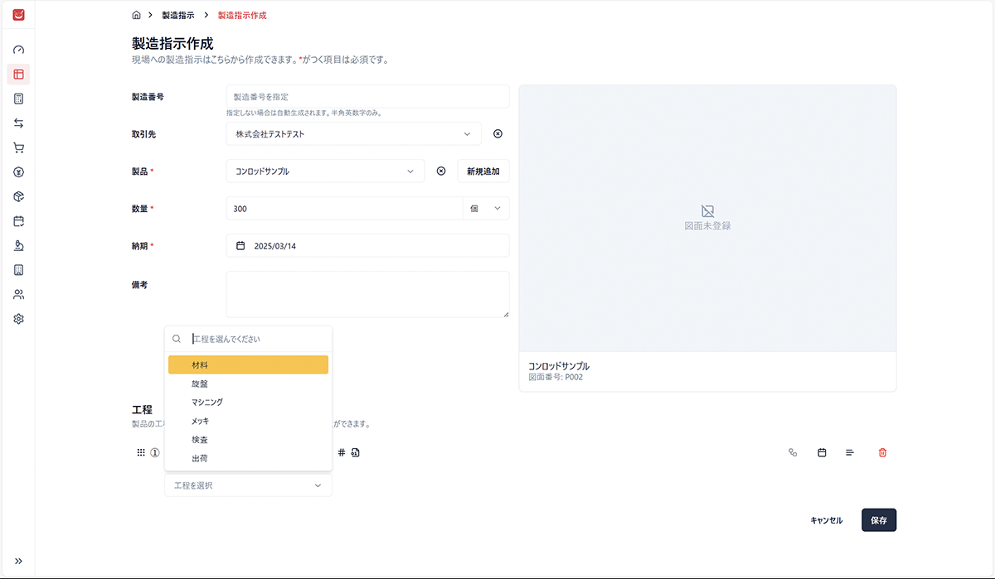The height and width of the screenshot is (579, 995).
Task: Click the 新規追加 button
Action: click(x=483, y=171)
